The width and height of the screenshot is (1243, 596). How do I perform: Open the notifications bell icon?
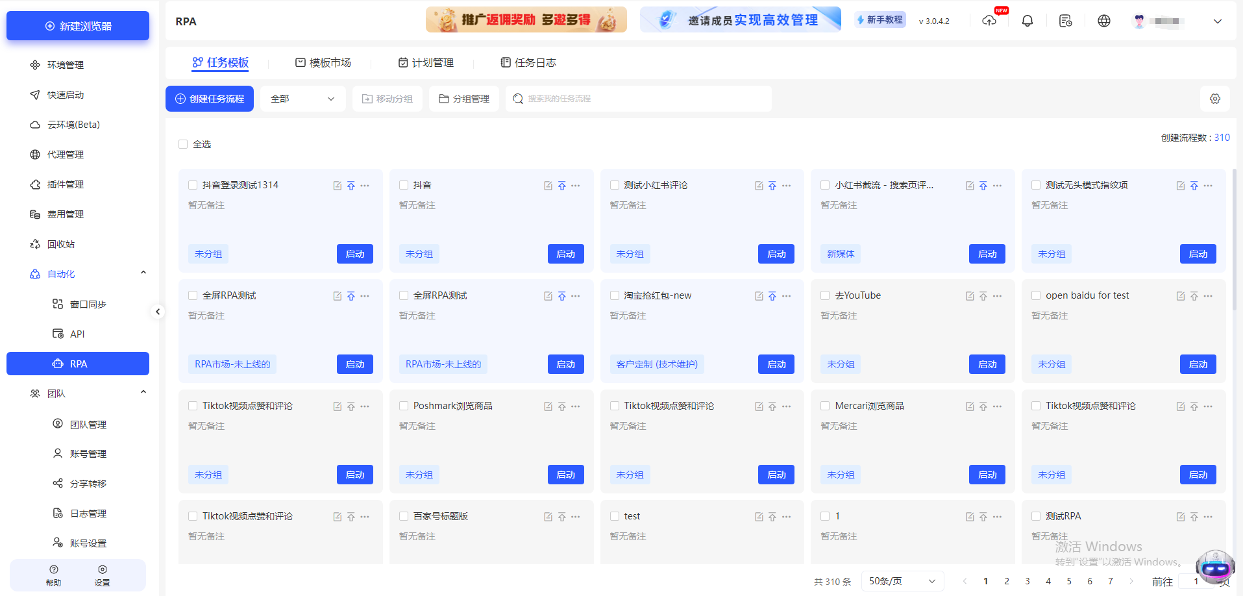pyautogui.click(x=1028, y=21)
